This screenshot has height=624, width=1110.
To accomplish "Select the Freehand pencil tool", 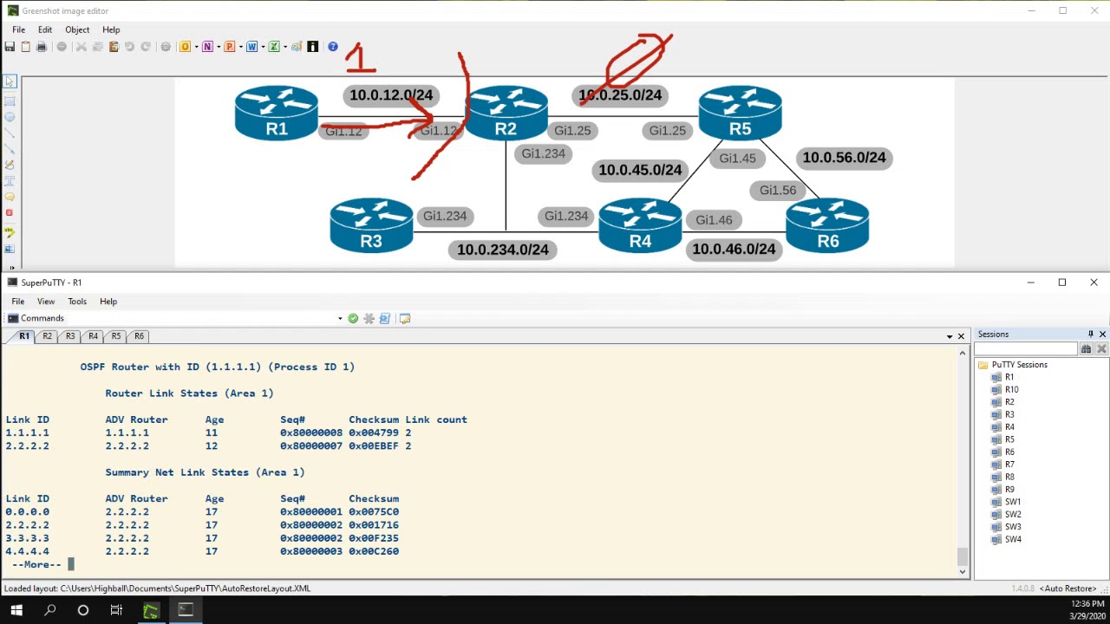I will (x=10, y=165).
